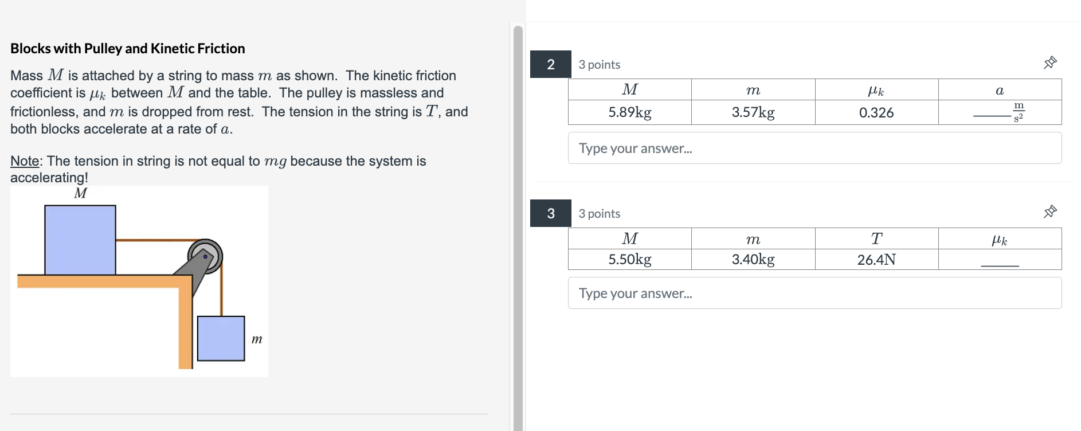Screen dimensions: 1081x431
Task: Focus the question 3 answer text box
Action: (814, 293)
